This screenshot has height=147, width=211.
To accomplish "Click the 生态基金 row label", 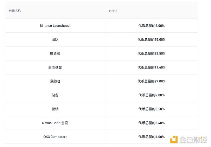I will pyautogui.click(x=55, y=67).
